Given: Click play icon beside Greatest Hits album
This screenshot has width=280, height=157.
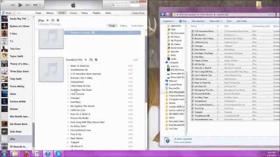Looking at the screenshot, I should click(86, 60).
